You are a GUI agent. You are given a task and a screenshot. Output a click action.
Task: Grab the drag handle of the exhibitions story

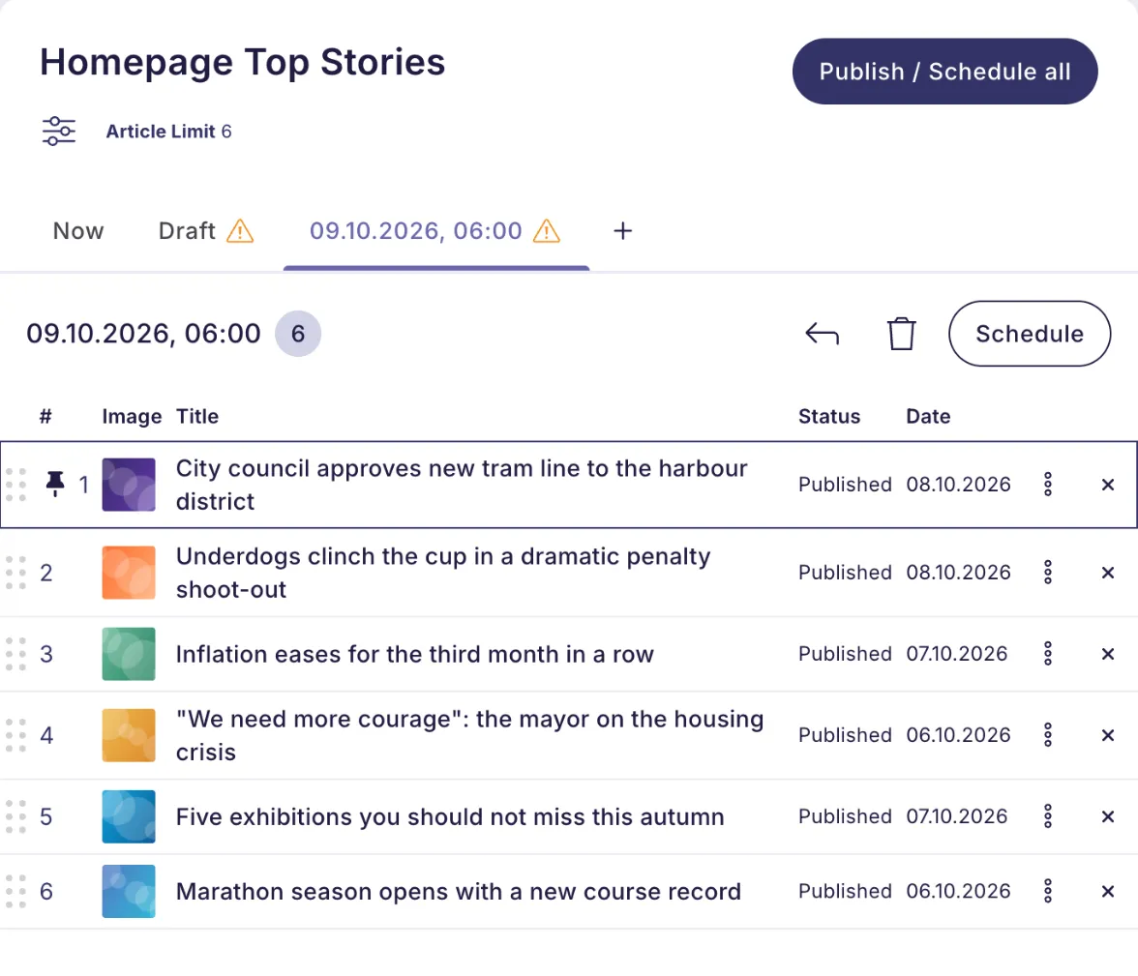click(x=15, y=816)
